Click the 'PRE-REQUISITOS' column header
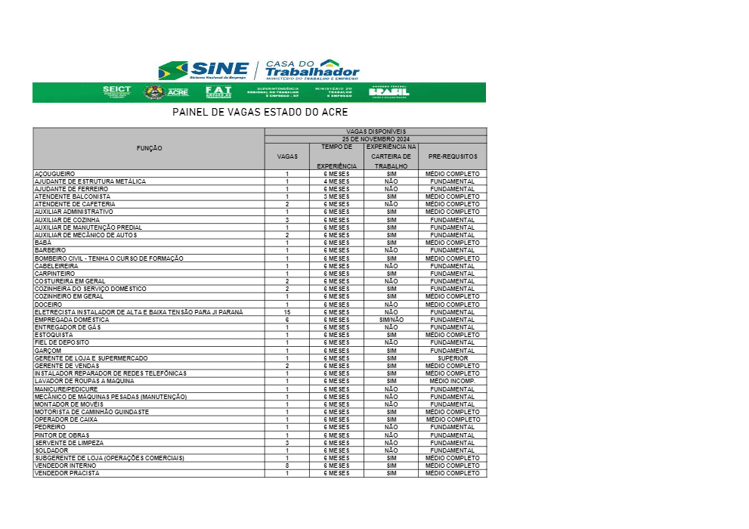The width and height of the screenshot is (749, 529). [453, 156]
